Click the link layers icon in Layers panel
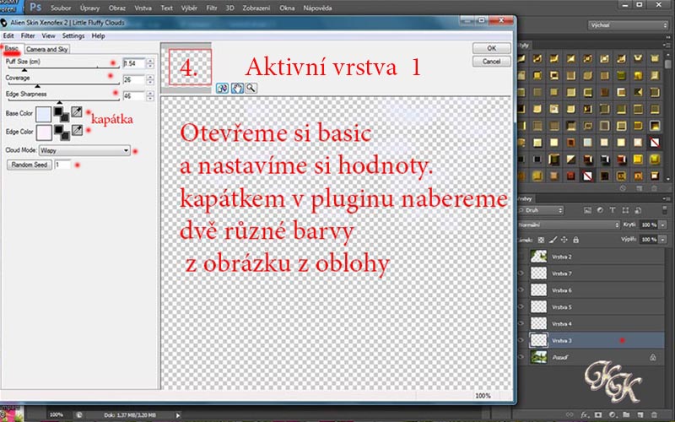Screen dimensions: 675x422 click(x=570, y=414)
